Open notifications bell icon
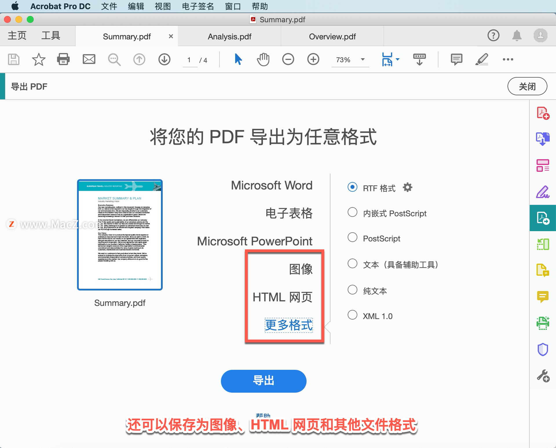The height and width of the screenshot is (448, 556). [x=517, y=36]
